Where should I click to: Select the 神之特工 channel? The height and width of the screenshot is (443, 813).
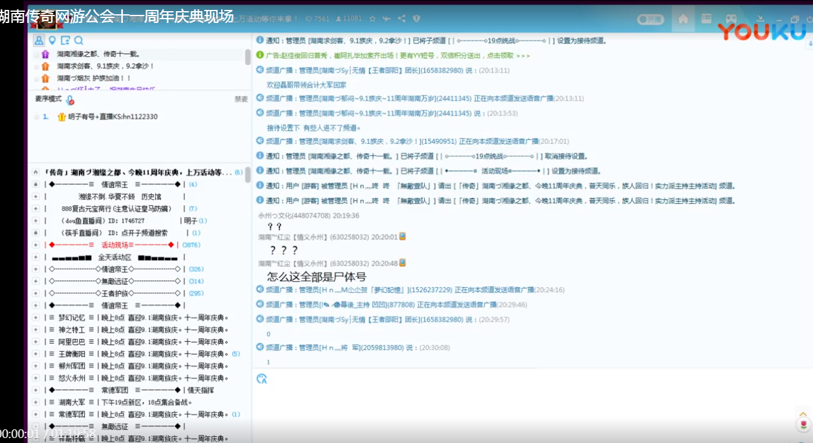pos(71,329)
